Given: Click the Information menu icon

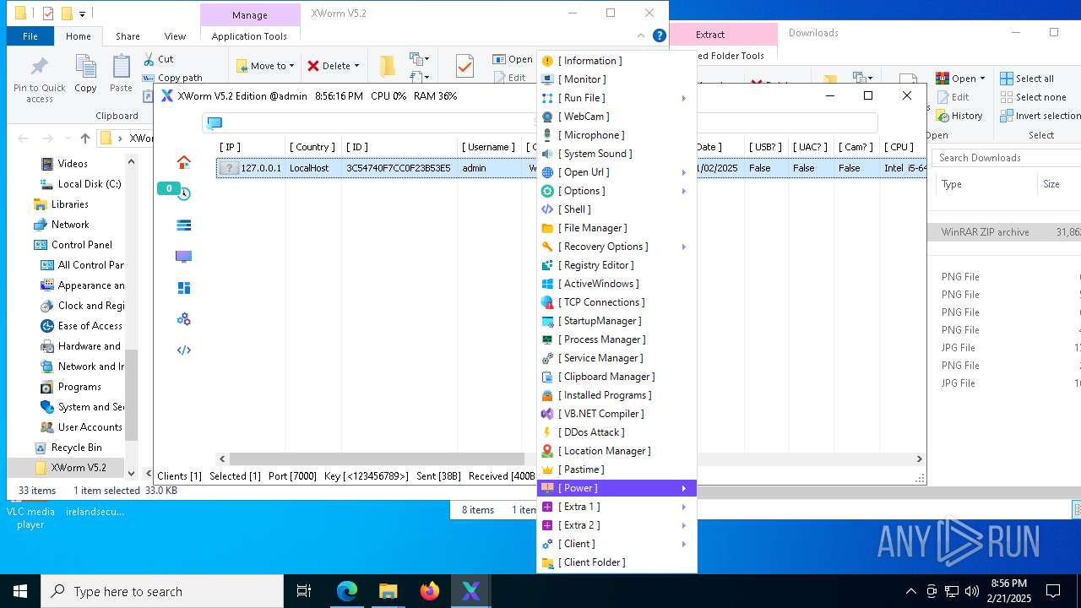Looking at the screenshot, I should 547,61.
